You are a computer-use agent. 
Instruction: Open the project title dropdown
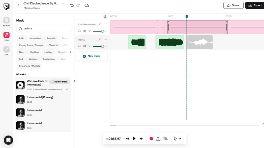pyautogui.click(x=62, y=3)
